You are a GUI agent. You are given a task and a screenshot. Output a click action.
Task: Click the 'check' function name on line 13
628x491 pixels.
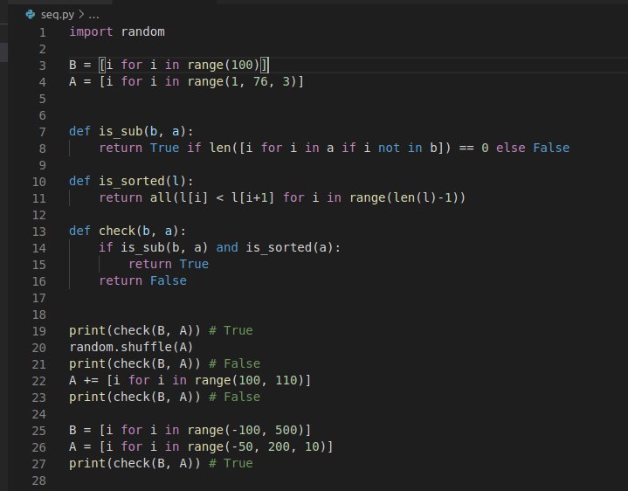117,231
